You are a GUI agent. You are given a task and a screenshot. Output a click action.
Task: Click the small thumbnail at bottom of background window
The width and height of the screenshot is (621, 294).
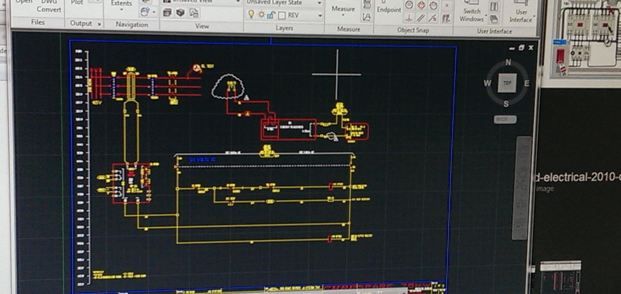click(x=560, y=277)
